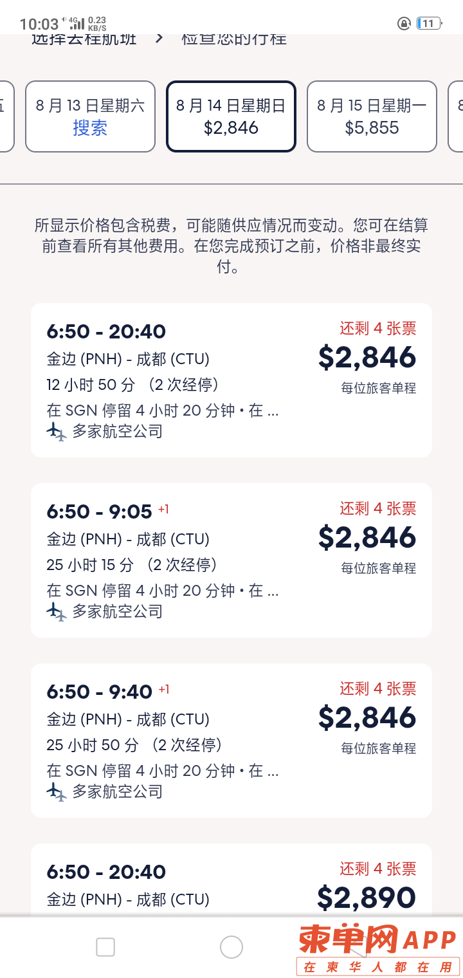Open the 6:50 - 9:40 +1 flight card

coord(232,741)
